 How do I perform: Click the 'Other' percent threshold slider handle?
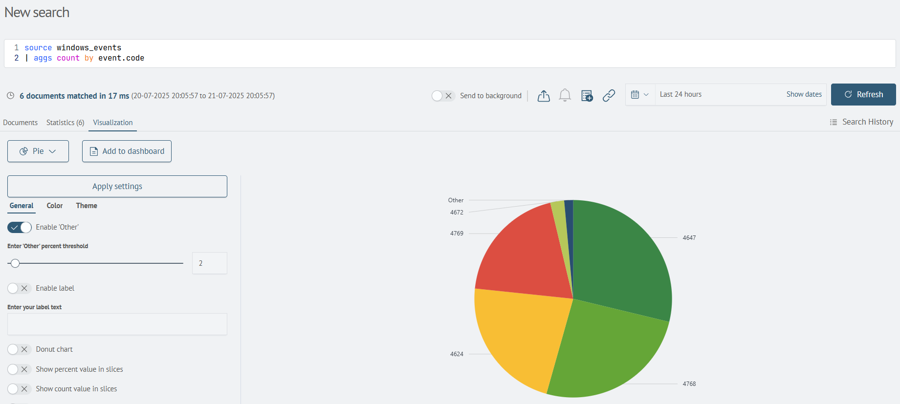[x=15, y=263]
